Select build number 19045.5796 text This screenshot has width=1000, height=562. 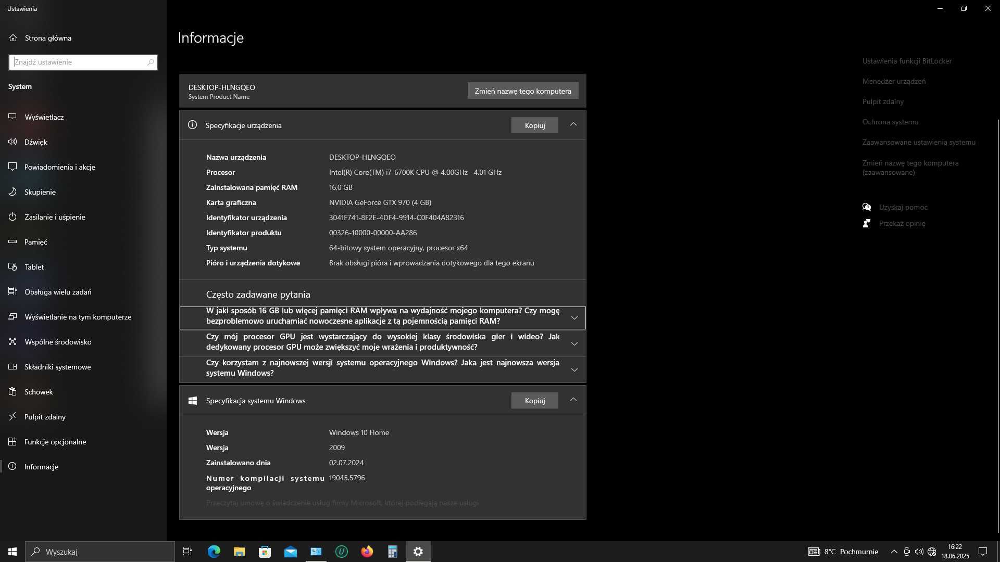coord(347,478)
